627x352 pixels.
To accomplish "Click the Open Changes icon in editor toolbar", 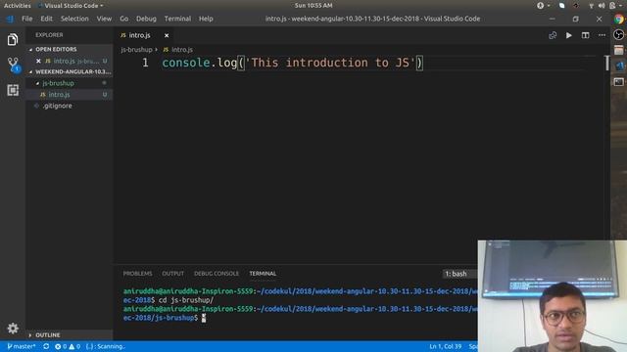I will (x=553, y=35).
